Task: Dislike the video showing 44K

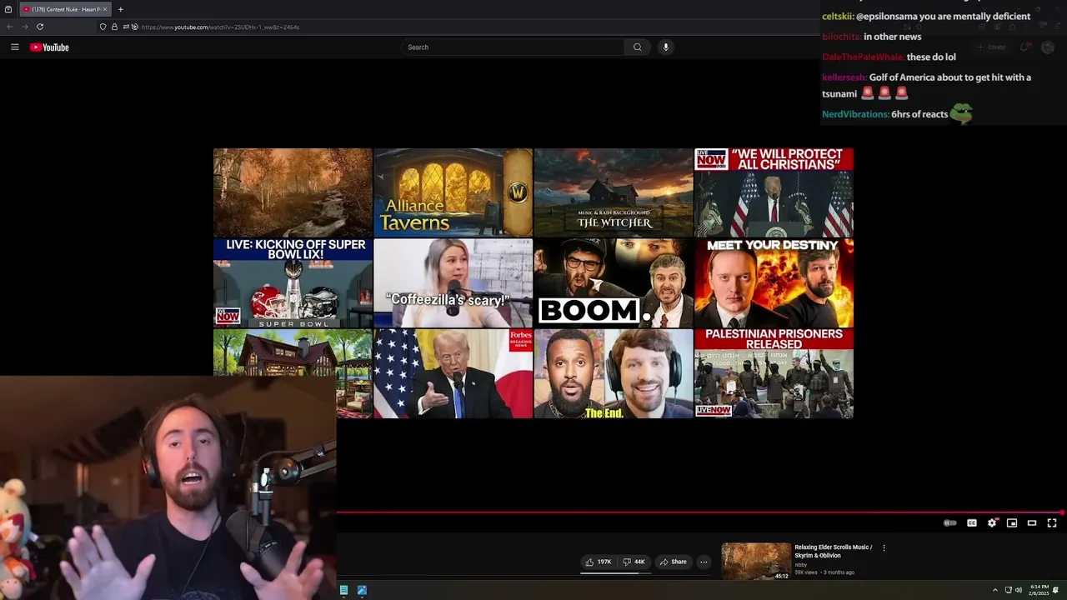Action: click(x=634, y=562)
